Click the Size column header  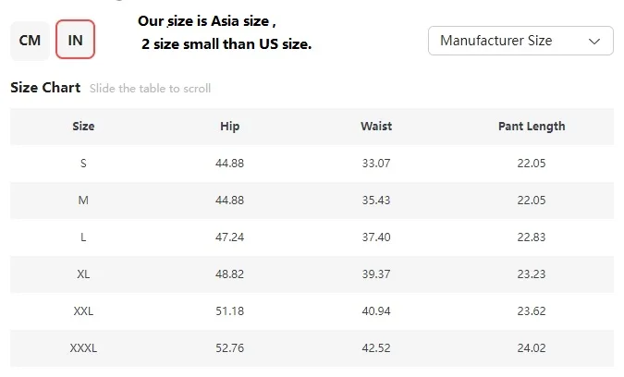(x=83, y=127)
